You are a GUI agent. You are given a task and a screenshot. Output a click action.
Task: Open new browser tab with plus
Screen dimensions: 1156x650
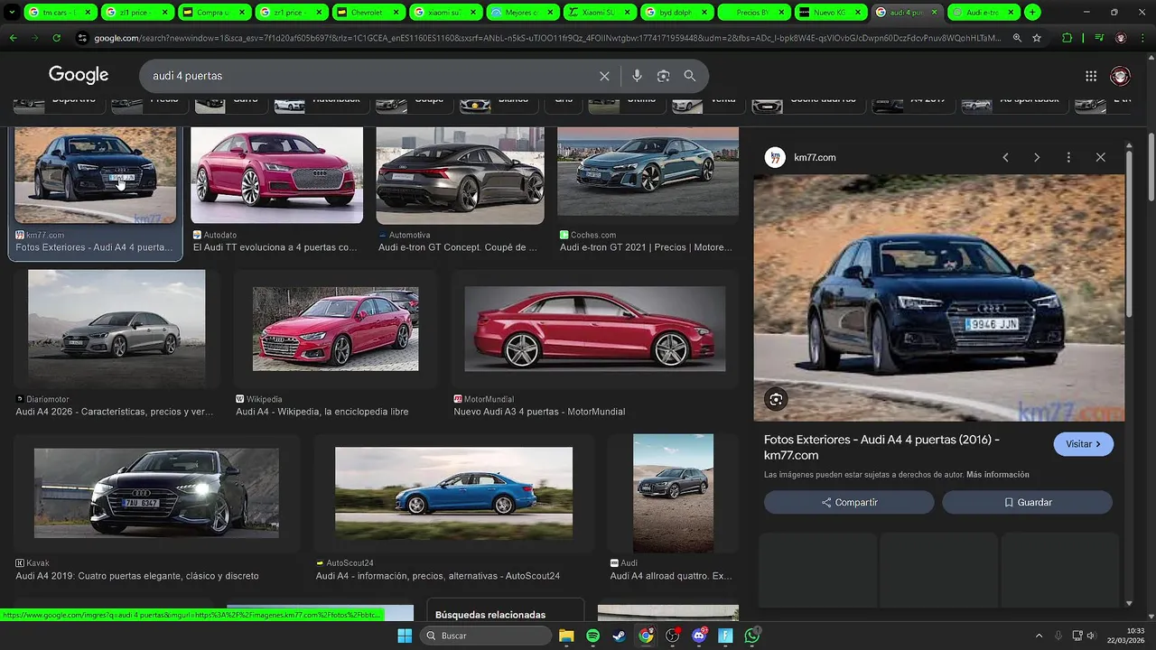[x=1032, y=13]
